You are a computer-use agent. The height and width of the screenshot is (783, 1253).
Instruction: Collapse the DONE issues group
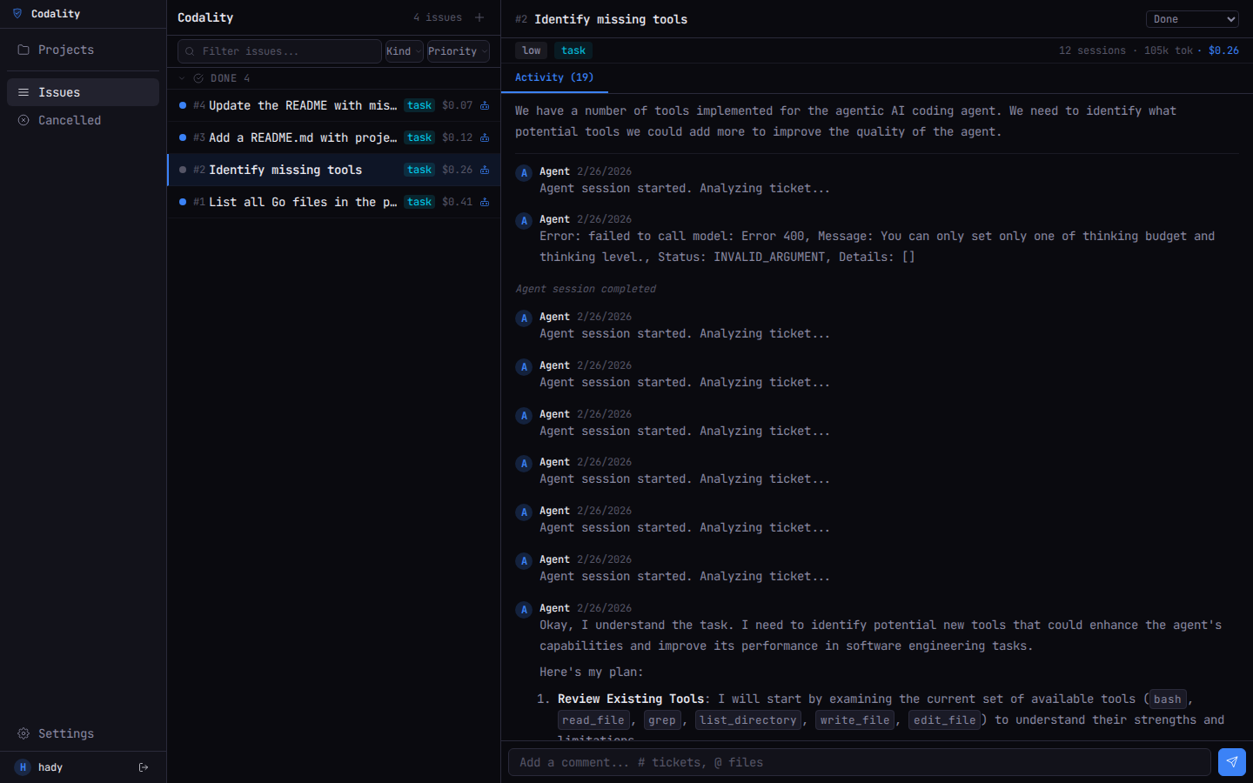click(x=181, y=78)
